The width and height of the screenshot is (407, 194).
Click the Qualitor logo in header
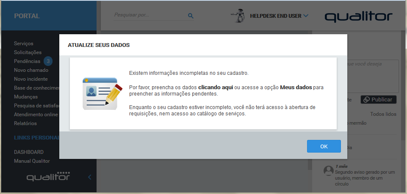click(358, 16)
